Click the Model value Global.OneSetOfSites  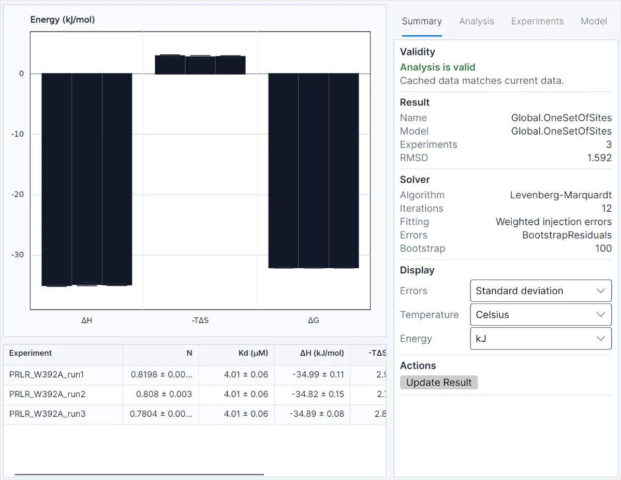click(x=561, y=132)
